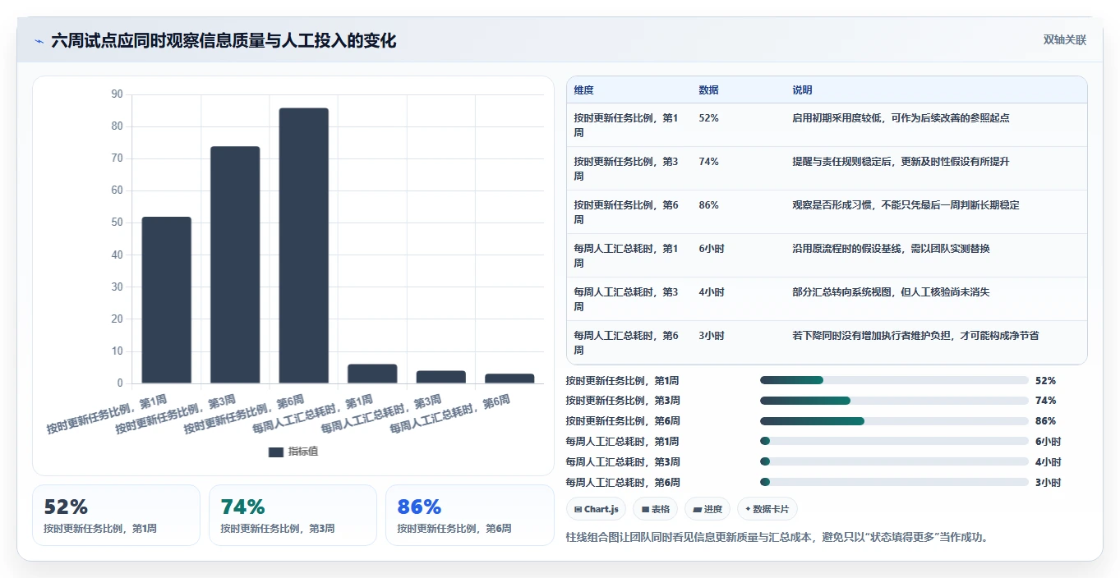Toggle the 指标值 legend swatch
Image resolution: width=1120 pixels, height=578 pixels.
(276, 452)
